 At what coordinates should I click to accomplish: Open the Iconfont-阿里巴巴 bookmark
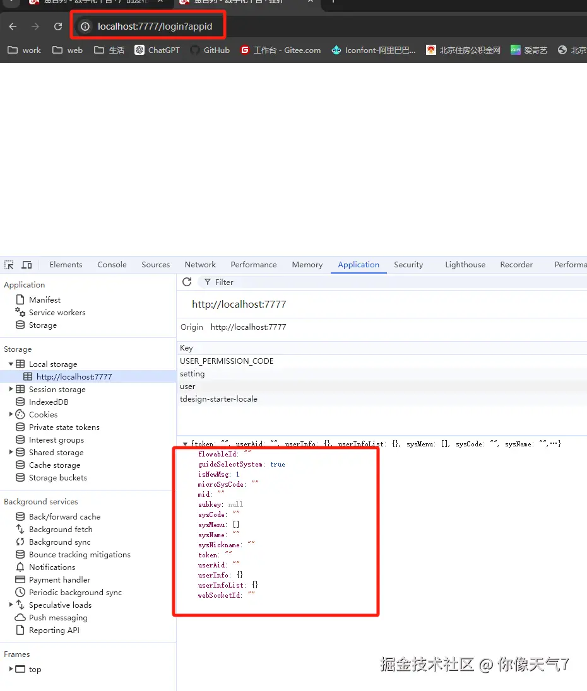[x=374, y=50]
